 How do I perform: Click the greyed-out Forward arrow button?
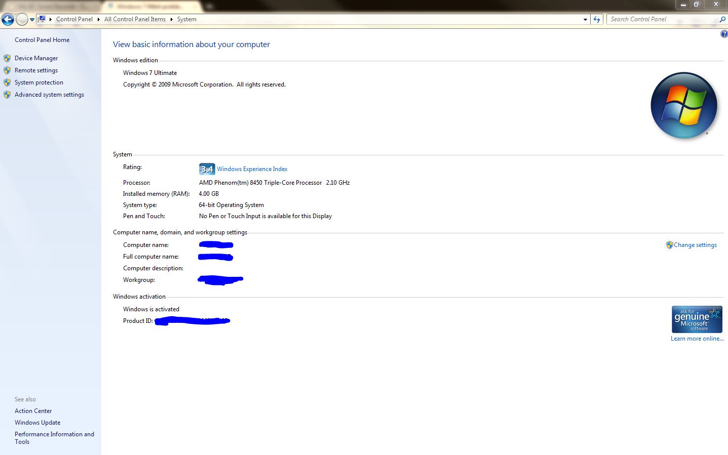pyautogui.click(x=22, y=20)
